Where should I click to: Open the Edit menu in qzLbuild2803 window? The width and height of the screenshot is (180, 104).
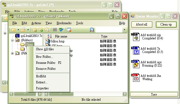[x=24, y=23]
